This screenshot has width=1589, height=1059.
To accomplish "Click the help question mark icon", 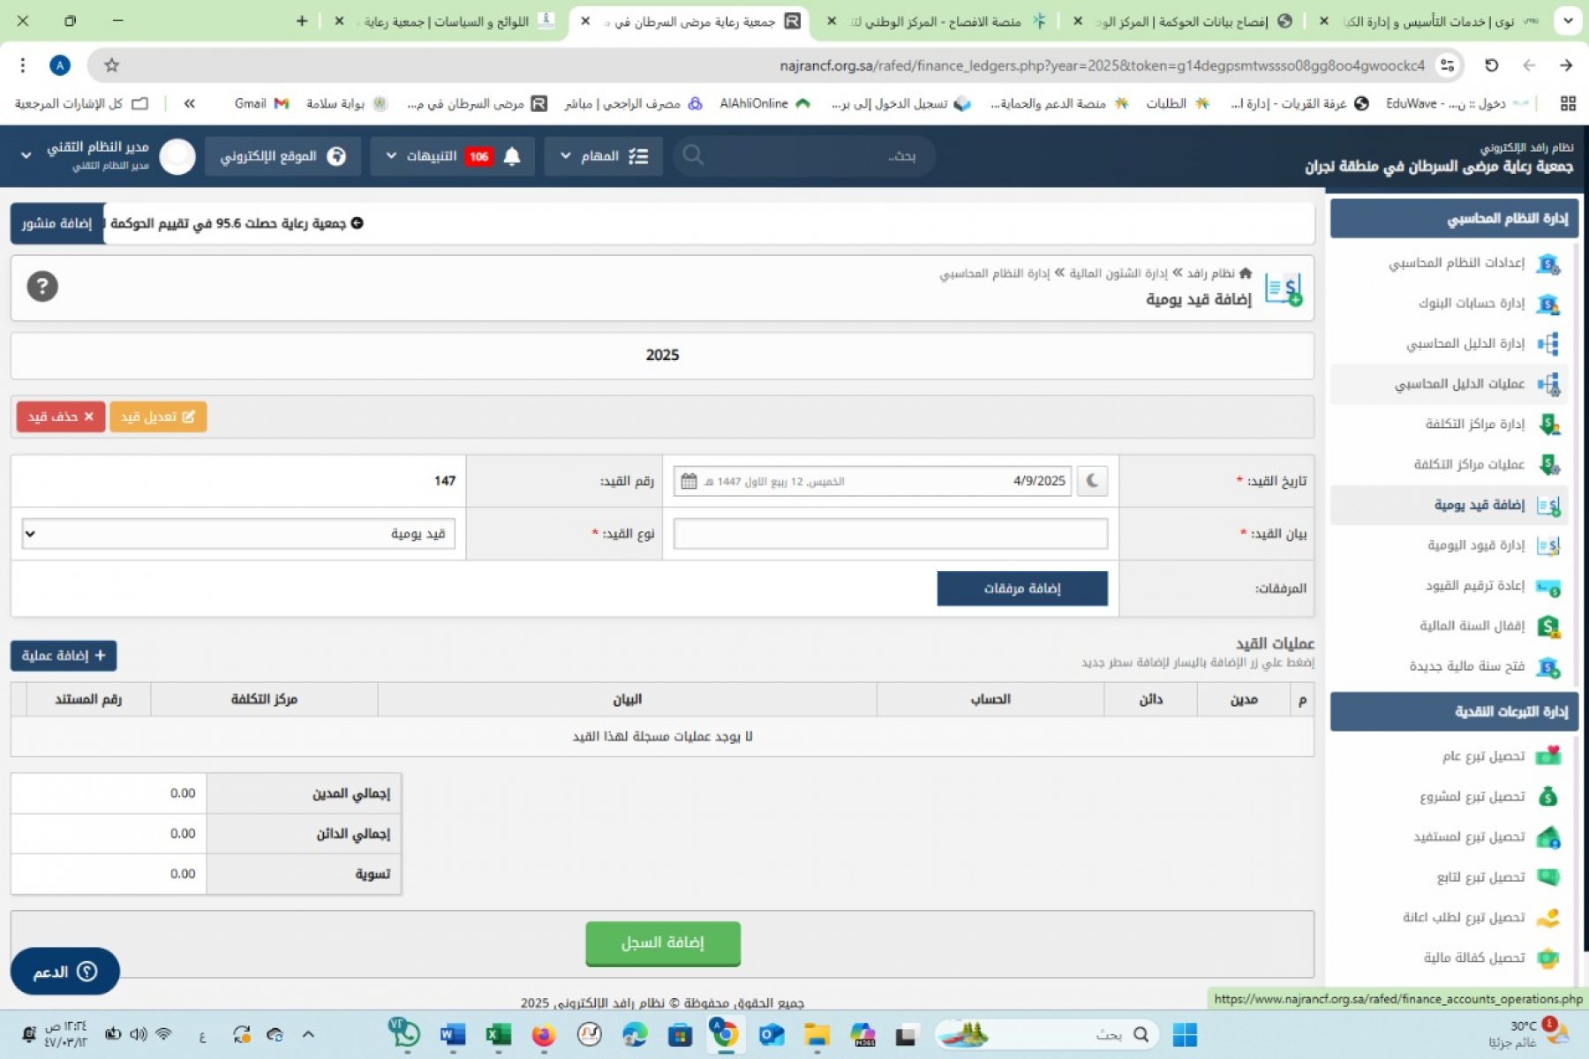I will coord(42,287).
